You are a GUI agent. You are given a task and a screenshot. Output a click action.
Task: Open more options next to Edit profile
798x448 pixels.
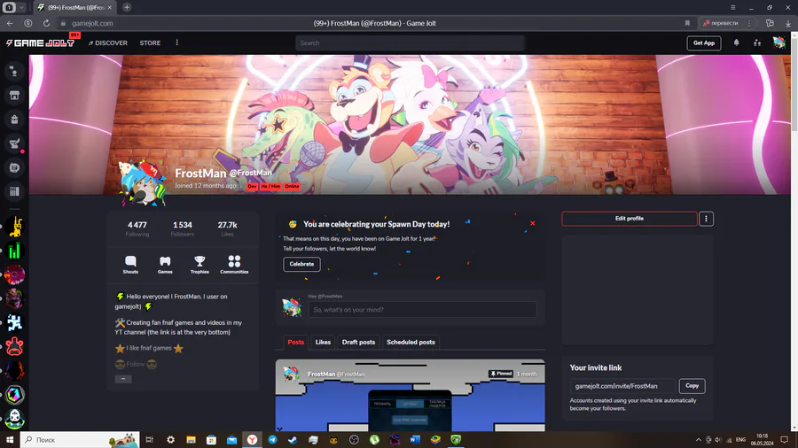706,219
